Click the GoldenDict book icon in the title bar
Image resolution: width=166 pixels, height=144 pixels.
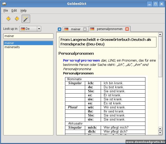coord(4,4)
